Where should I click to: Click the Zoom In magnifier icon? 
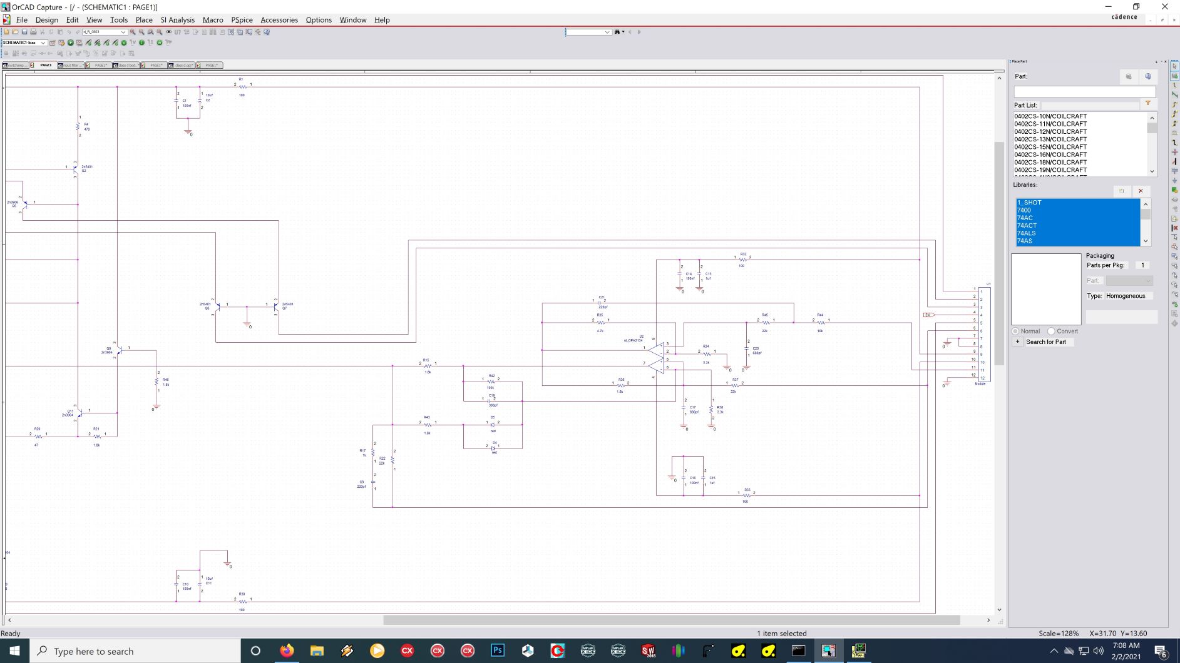[133, 32]
